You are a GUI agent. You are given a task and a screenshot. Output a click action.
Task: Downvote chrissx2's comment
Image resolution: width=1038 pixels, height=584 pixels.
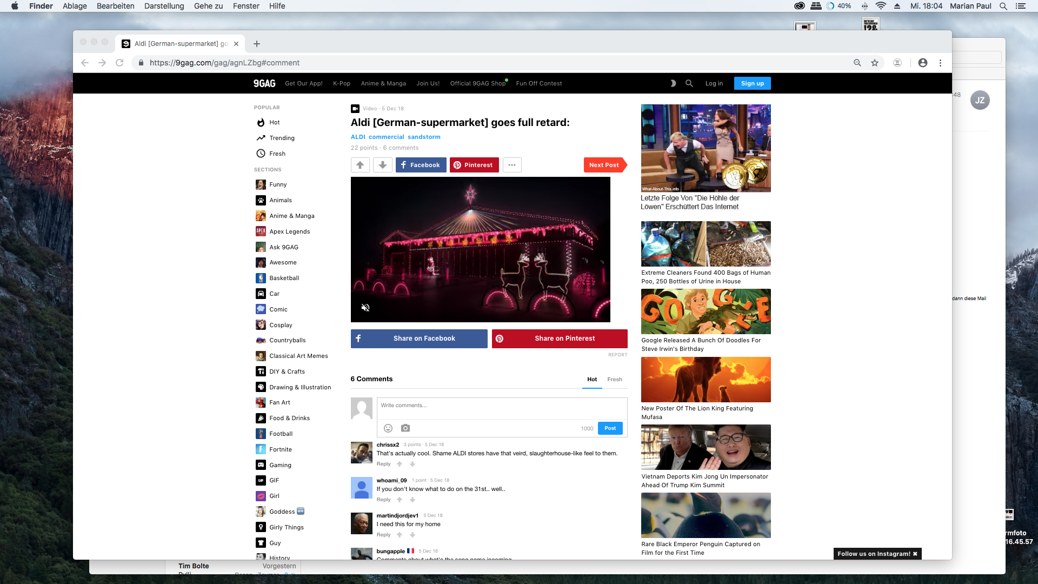click(412, 464)
